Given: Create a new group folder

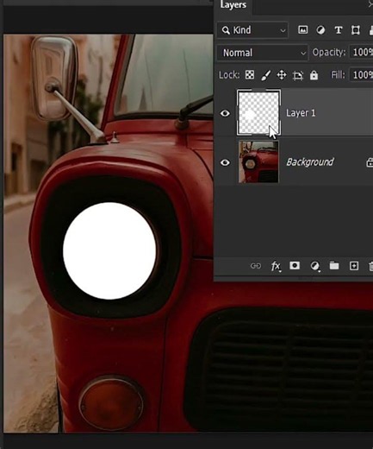Looking at the screenshot, I should (x=334, y=265).
